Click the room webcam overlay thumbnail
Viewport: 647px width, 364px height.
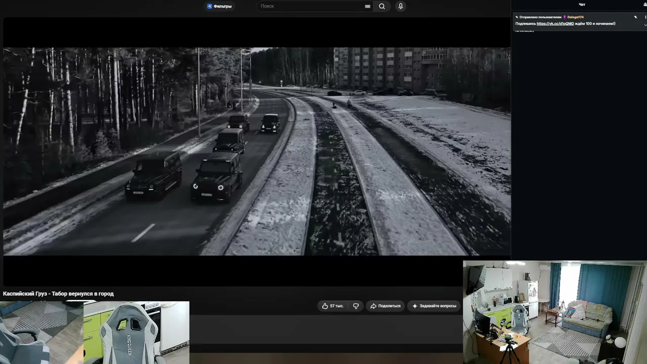point(554,312)
